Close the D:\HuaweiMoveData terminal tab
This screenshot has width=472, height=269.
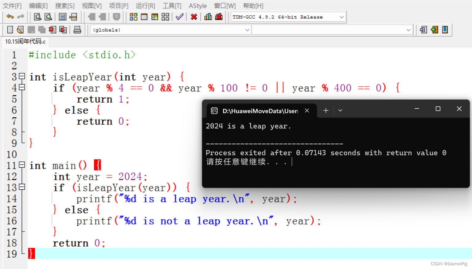pos(307,111)
